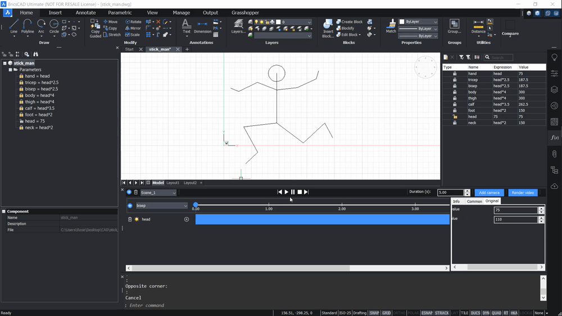Open cloud panel in right sidebar

click(x=555, y=186)
